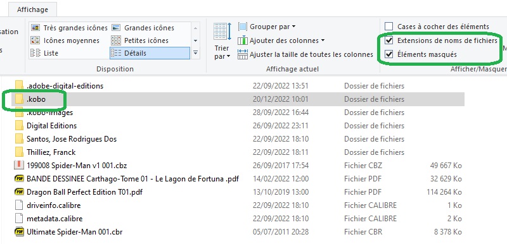Click the date 26/09/2017 17:54
Image resolution: width=507 pixels, height=244 pixels.
[281, 166]
